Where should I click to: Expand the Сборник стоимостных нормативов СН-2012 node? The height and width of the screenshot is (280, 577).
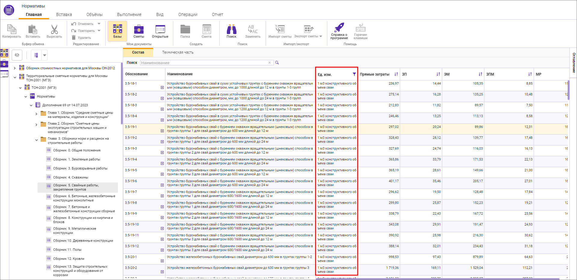pyautogui.click(x=15, y=68)
